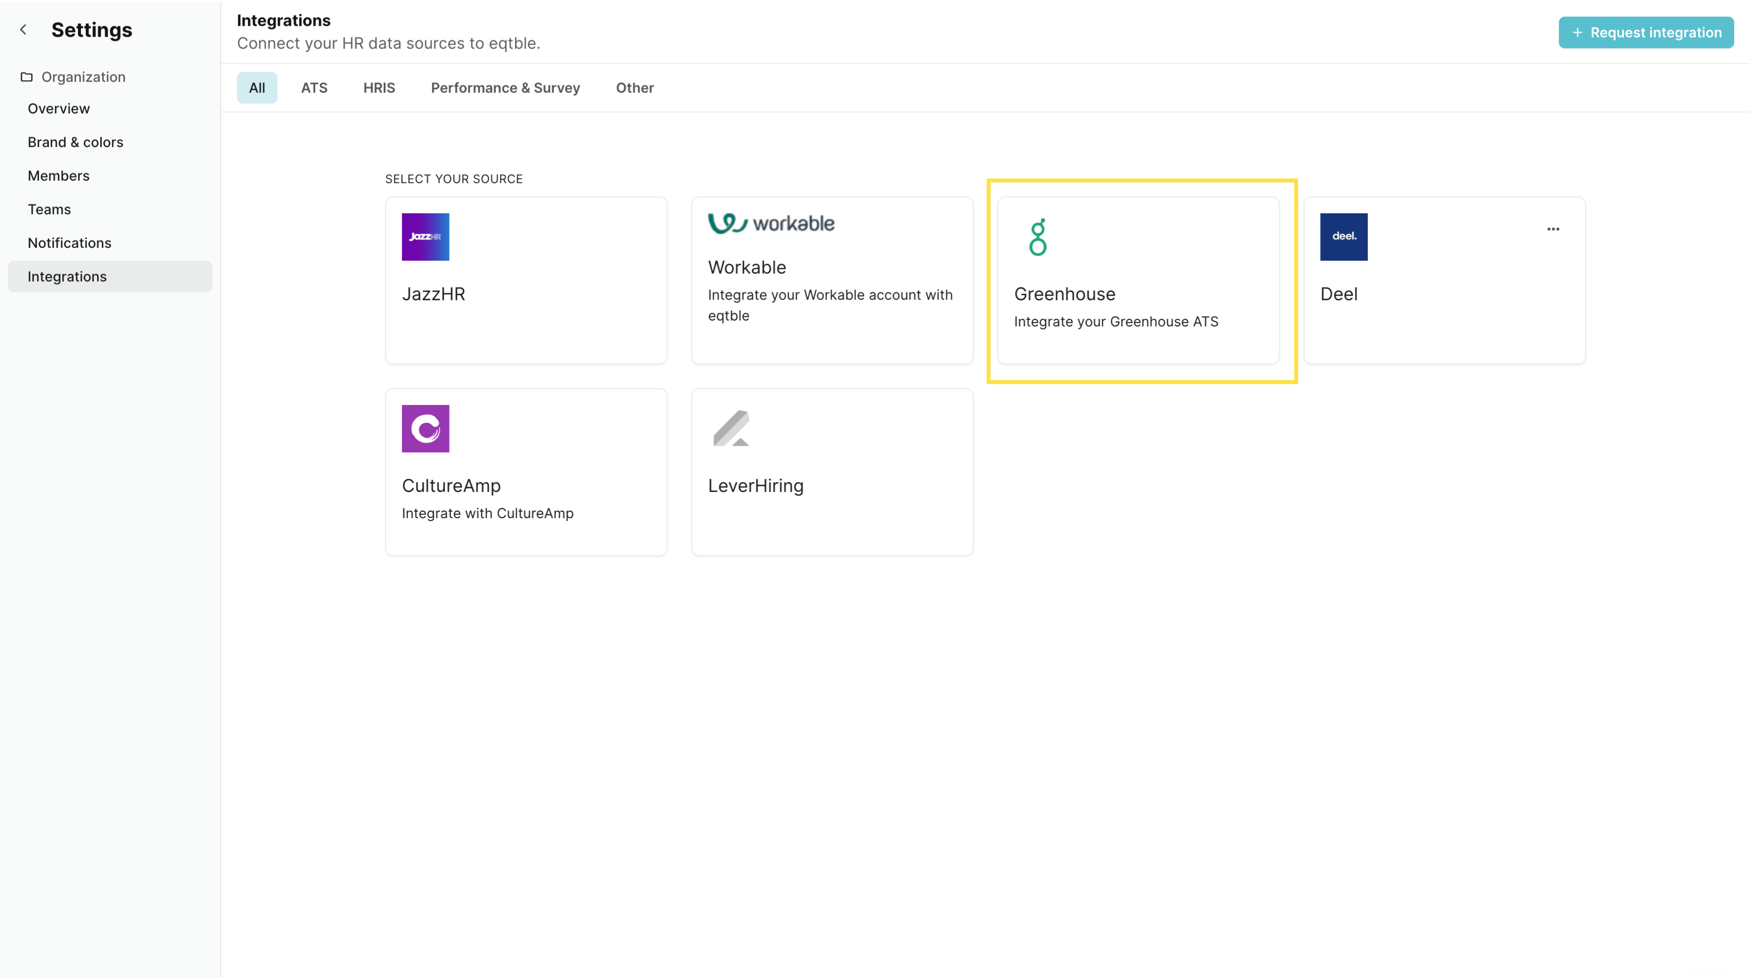
Task: Select the Other tab
Action: 635,87
